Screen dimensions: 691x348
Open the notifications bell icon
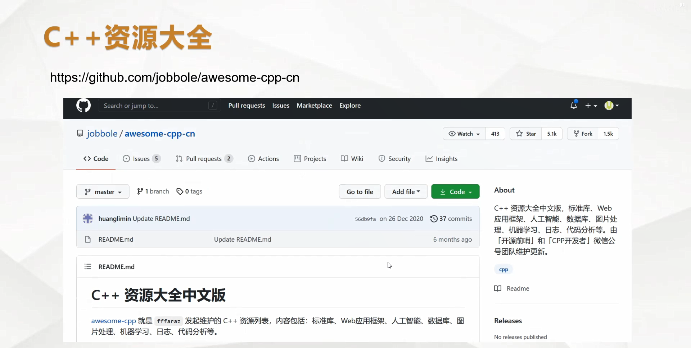point(574,105)
